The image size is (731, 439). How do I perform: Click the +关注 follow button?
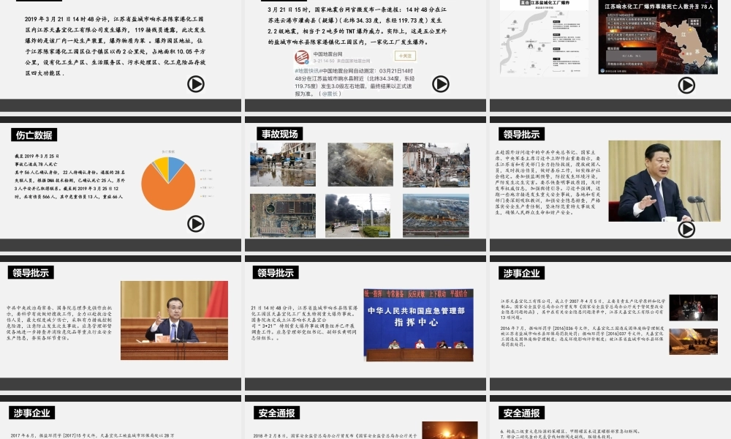tap(405, 56)
